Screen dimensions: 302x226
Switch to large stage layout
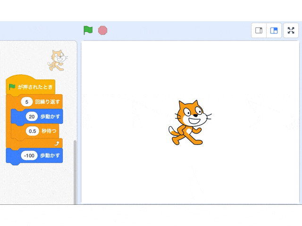point(274,30)
